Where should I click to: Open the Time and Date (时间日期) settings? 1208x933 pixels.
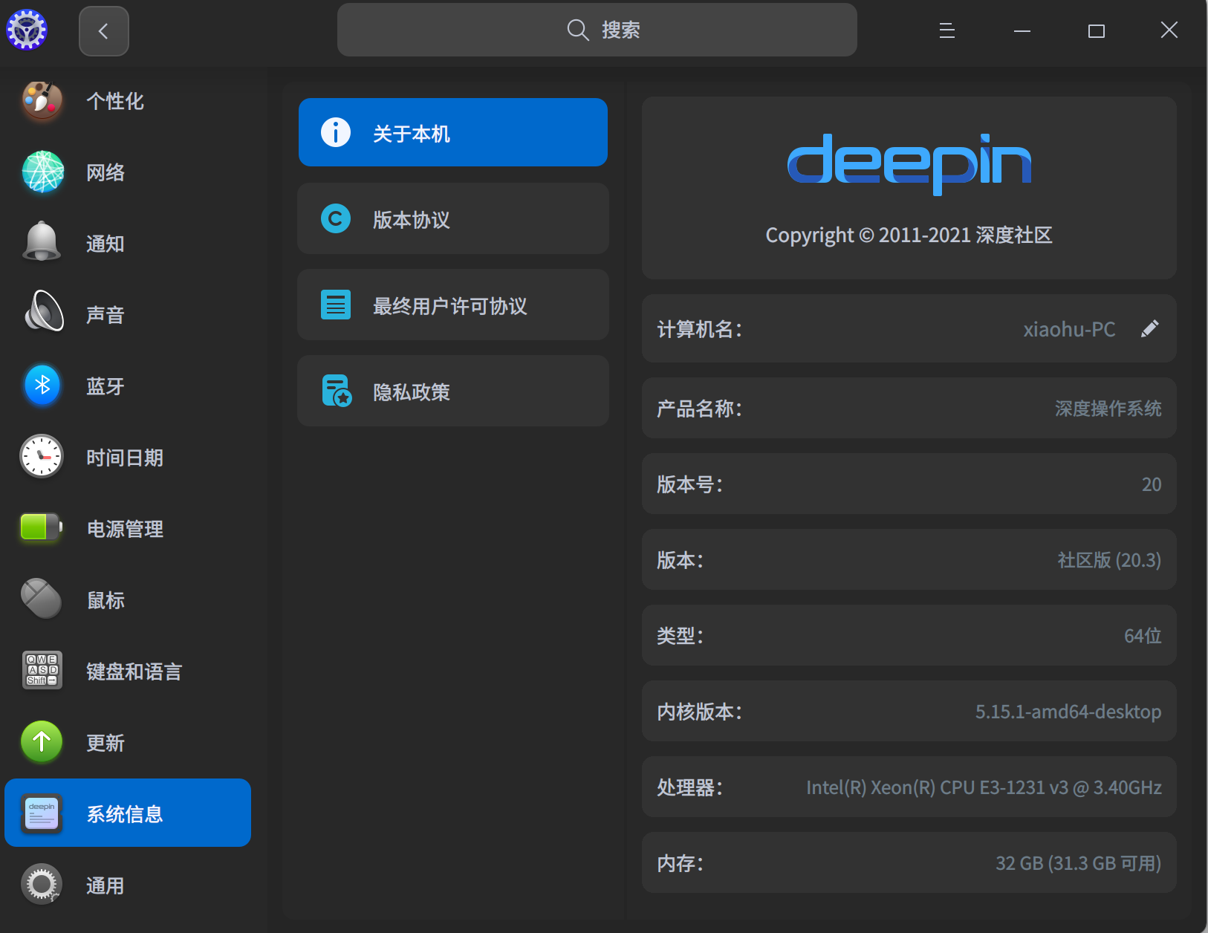tap(125, 457)
